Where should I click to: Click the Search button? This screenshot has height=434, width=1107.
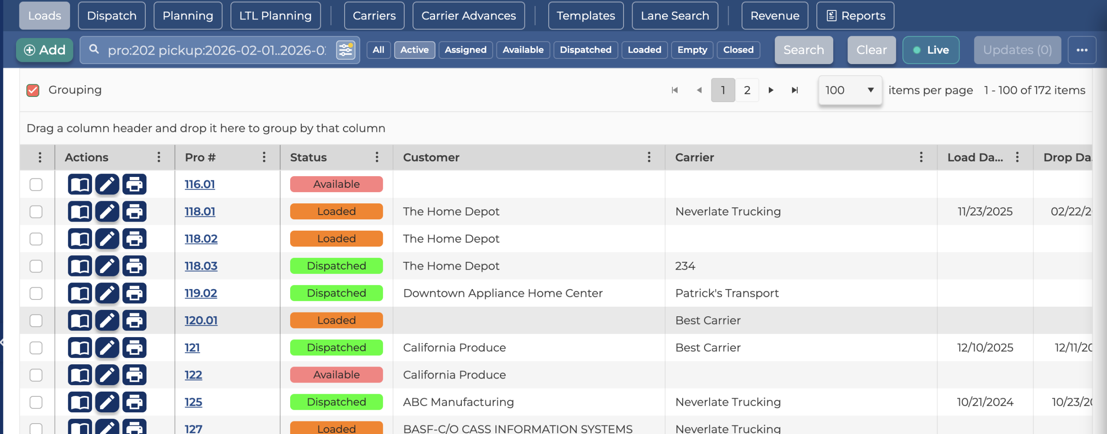pyautogui.click(x=804, y=50)
